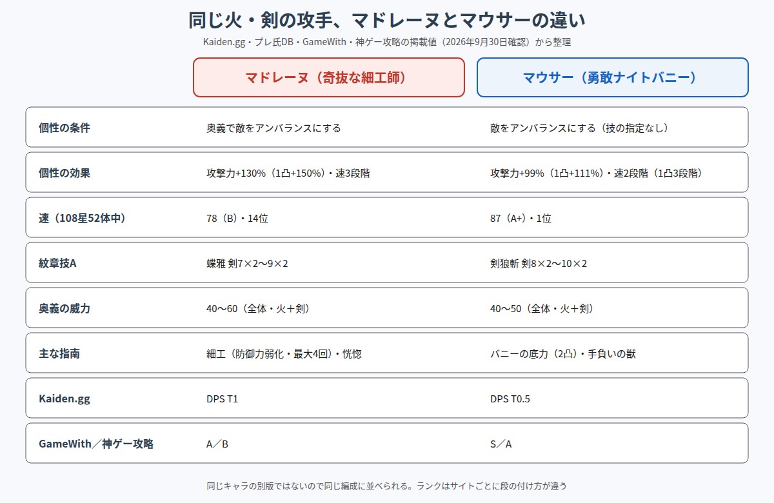774x503 pixels.
Task: Click the cell 78（B）・14位
Action: tap(237, 218)
